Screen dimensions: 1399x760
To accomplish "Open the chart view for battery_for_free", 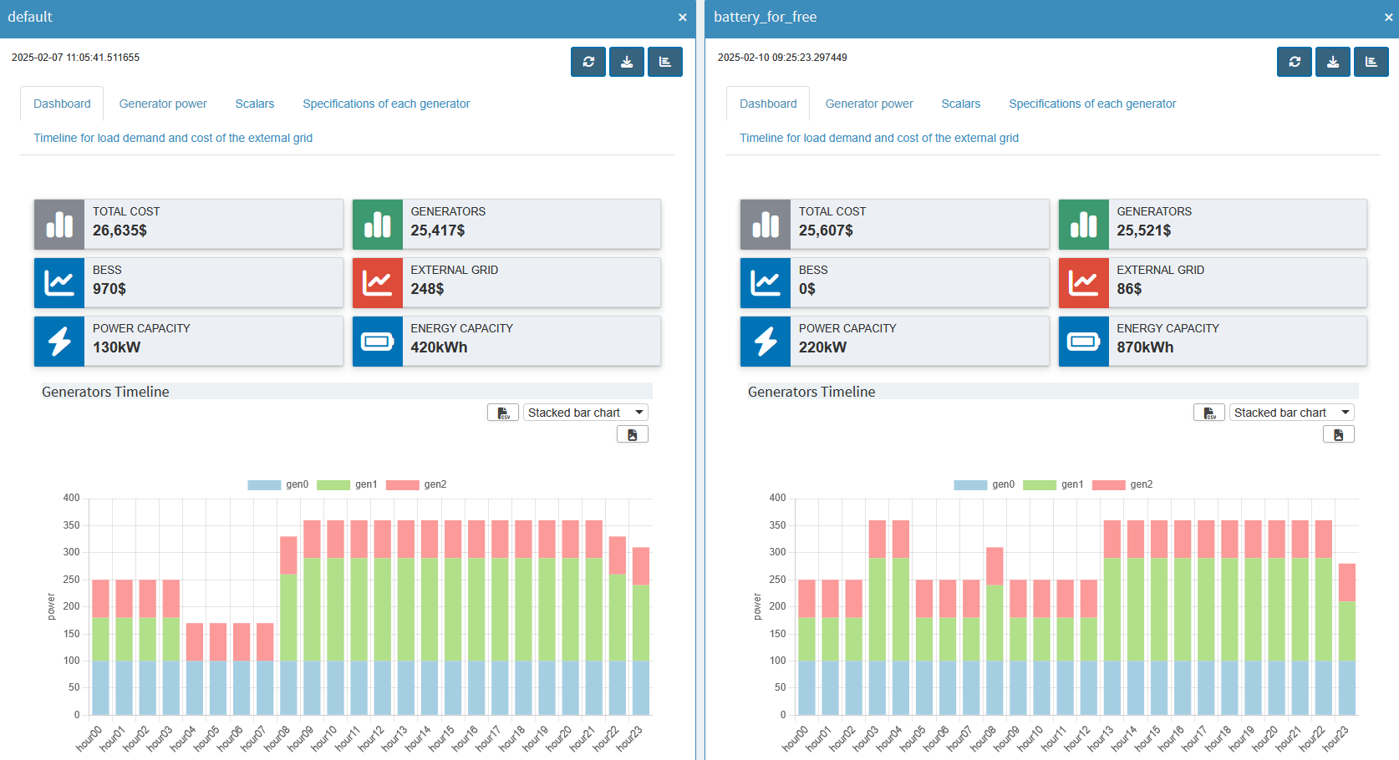I will (x=1371, y=61).
